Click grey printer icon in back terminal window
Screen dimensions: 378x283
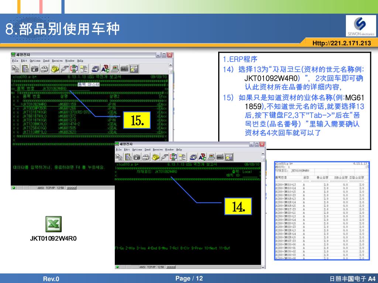(44, 69)
